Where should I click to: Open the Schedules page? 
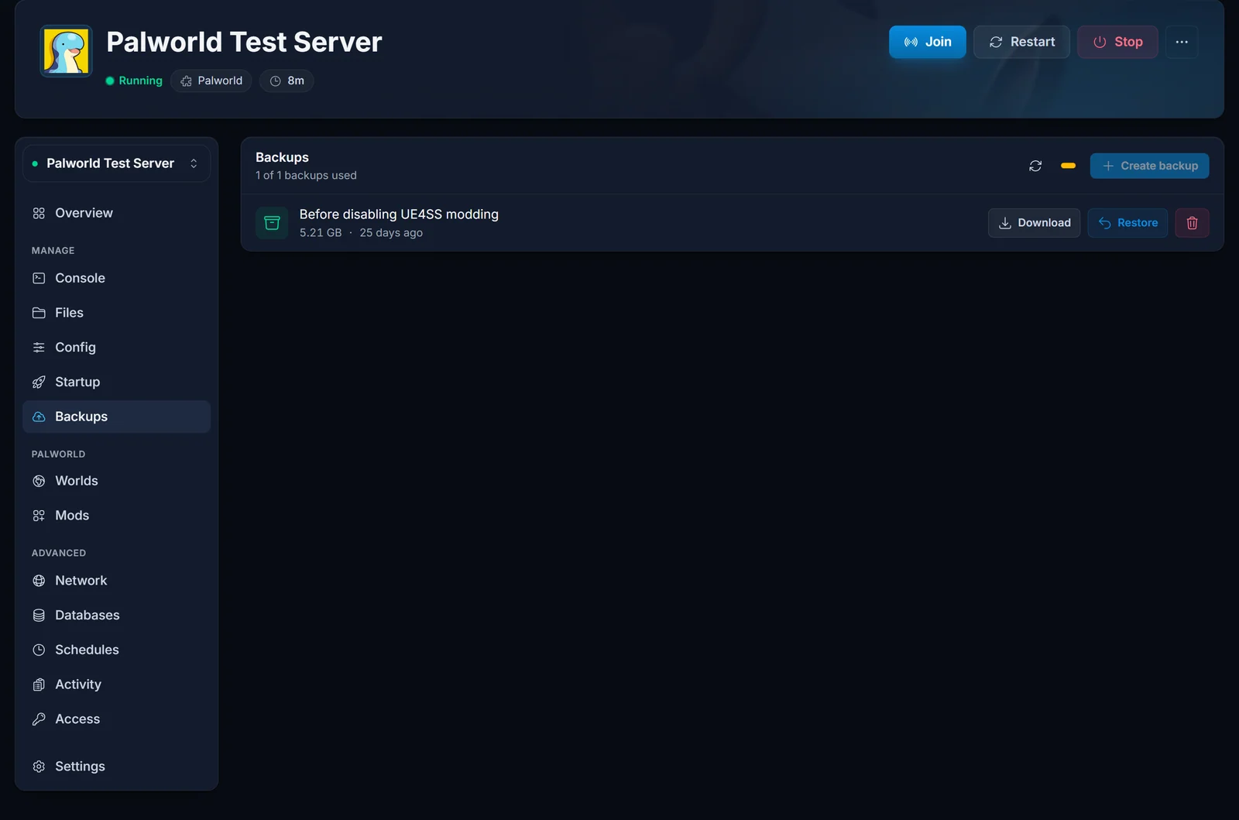coord(116,650)
